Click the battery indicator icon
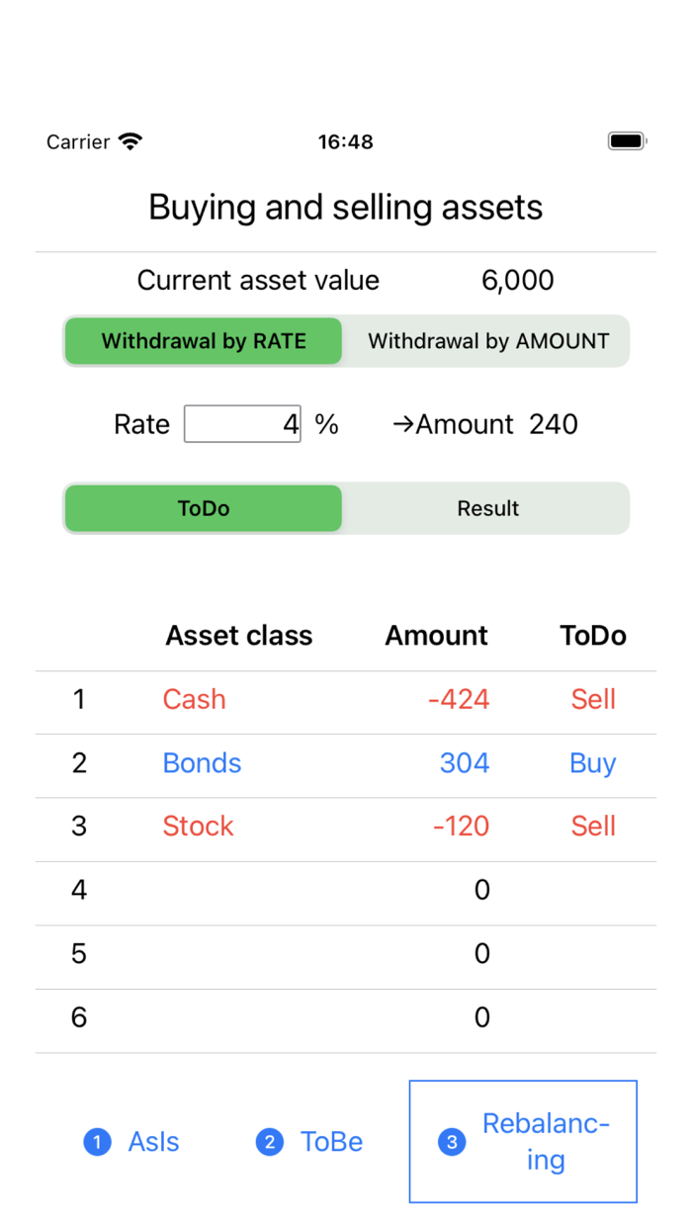 [x=626, y=140]
